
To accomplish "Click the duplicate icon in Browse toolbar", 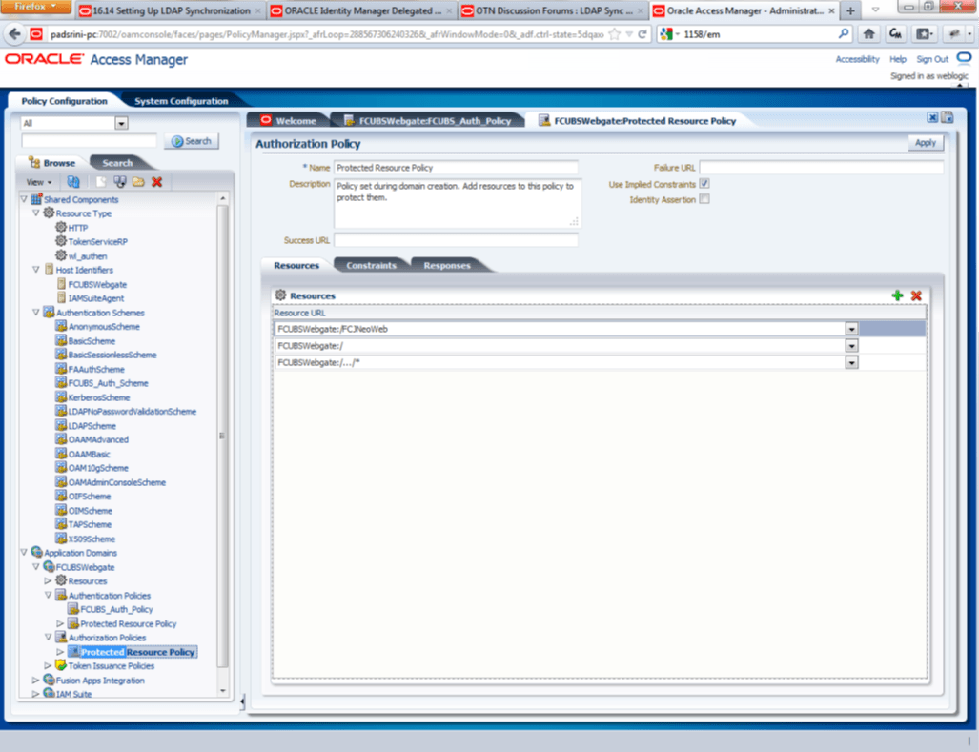I will click(x=120, y=182).
